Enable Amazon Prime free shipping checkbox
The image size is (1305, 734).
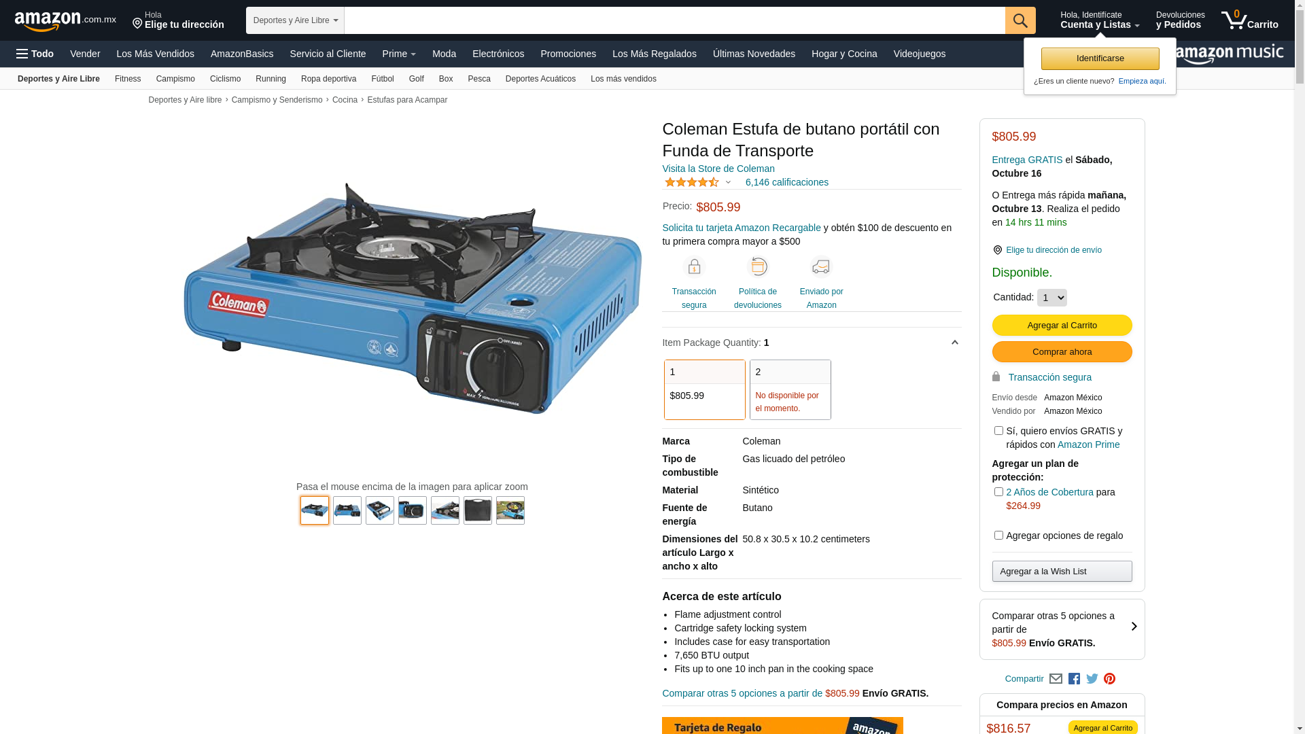998,431
